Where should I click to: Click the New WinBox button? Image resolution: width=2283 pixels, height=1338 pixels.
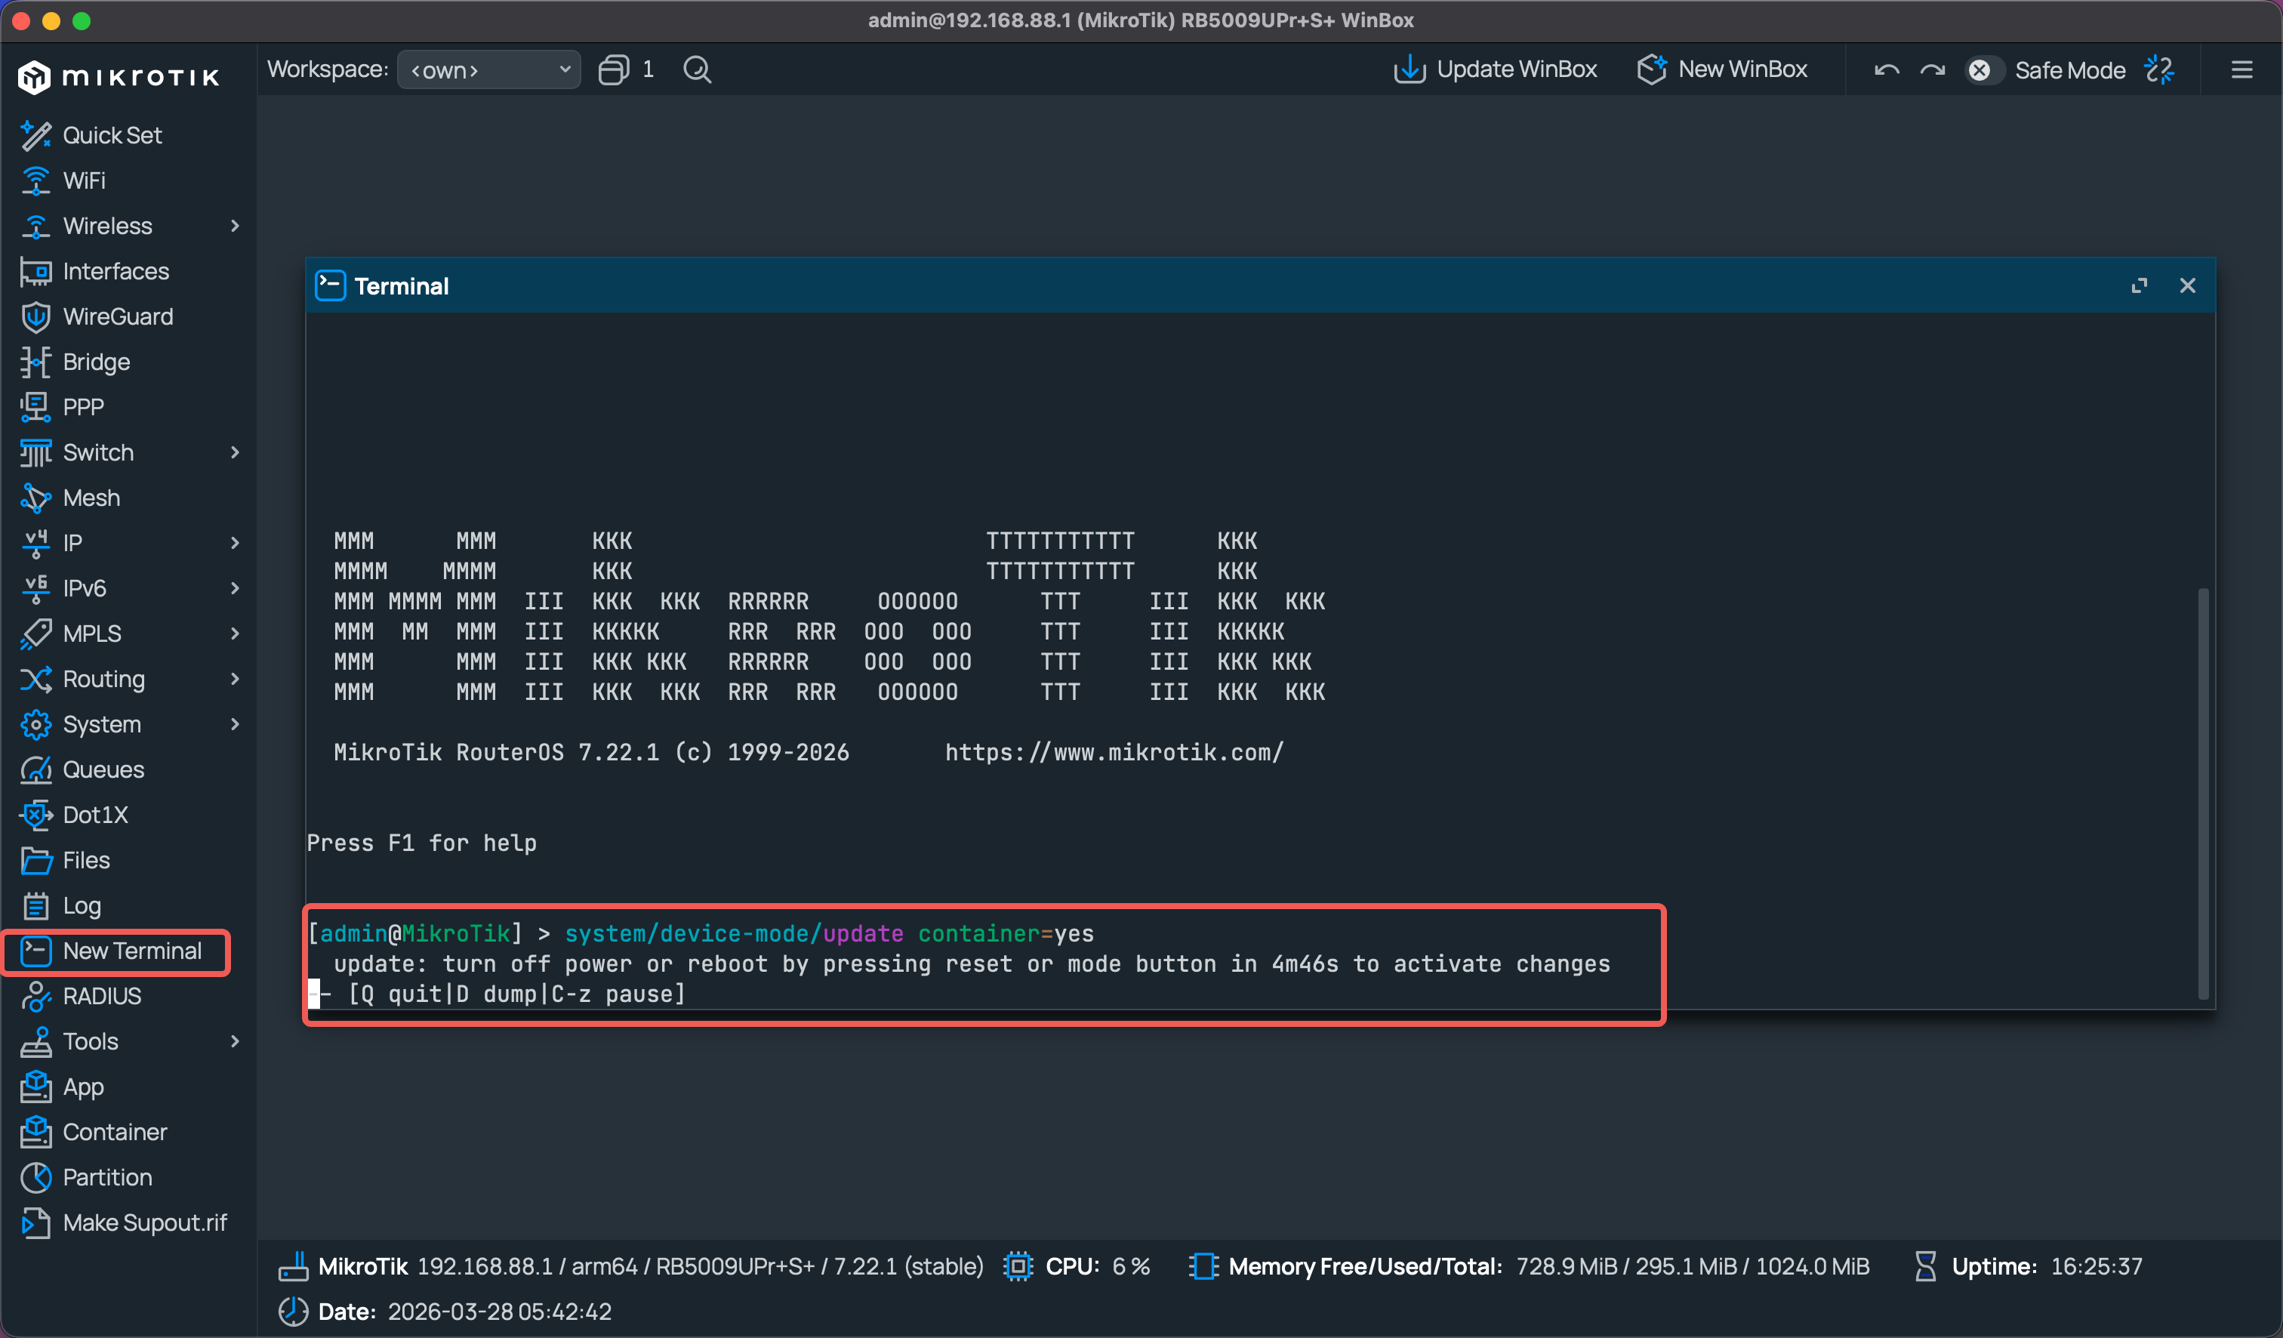1722,69
